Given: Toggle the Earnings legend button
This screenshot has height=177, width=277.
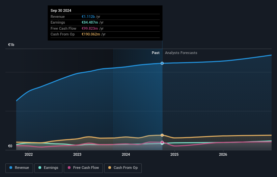Looking at the screenshot, I should [48, 168].
